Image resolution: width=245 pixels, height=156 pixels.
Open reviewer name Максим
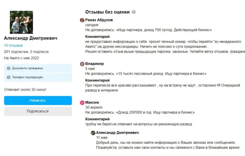coord(92,103)
